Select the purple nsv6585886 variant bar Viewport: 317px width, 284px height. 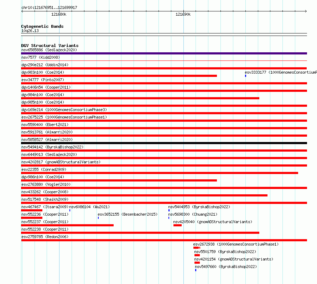pyautogui.click(x=164, y=53)
